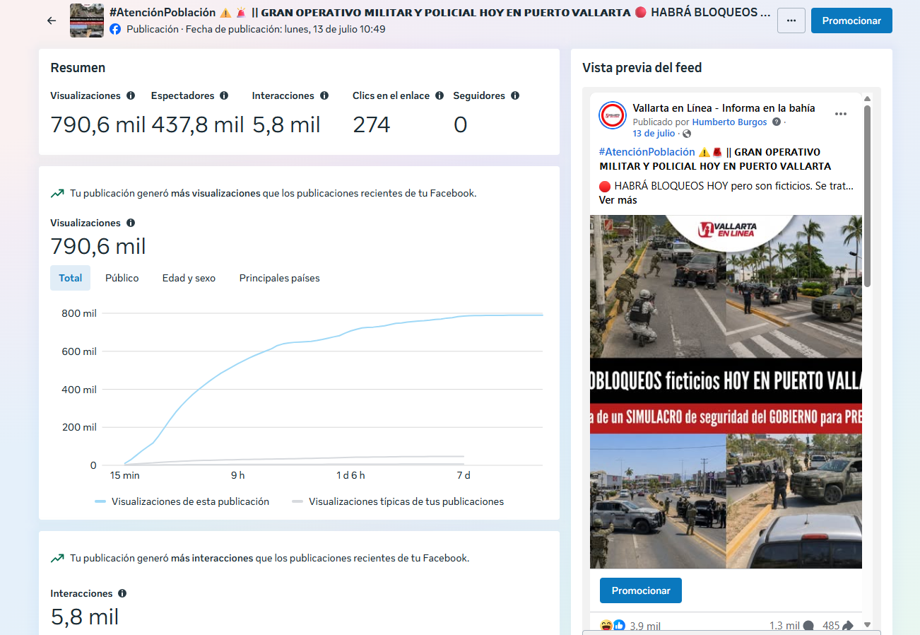Viewport: 920px width, 635px height.
Task: Click the scroll down arrow of feed preview
Action: [868, 624]
